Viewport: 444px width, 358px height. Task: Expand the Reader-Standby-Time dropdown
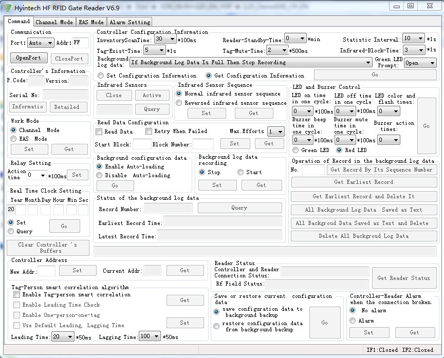[x=295, y=39]
